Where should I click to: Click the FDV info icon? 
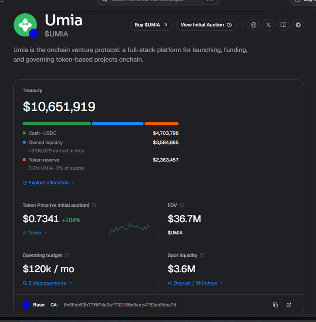click(181, 205)
